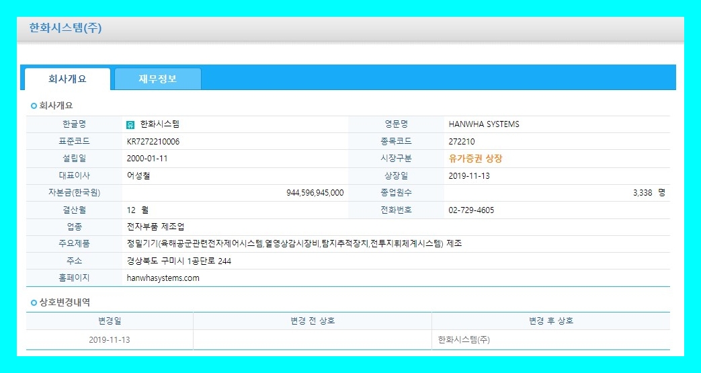701x373 pixels.
Task: Click the 결산월 value 12 월
Action: pyautogui.click(x=138, y=210)
